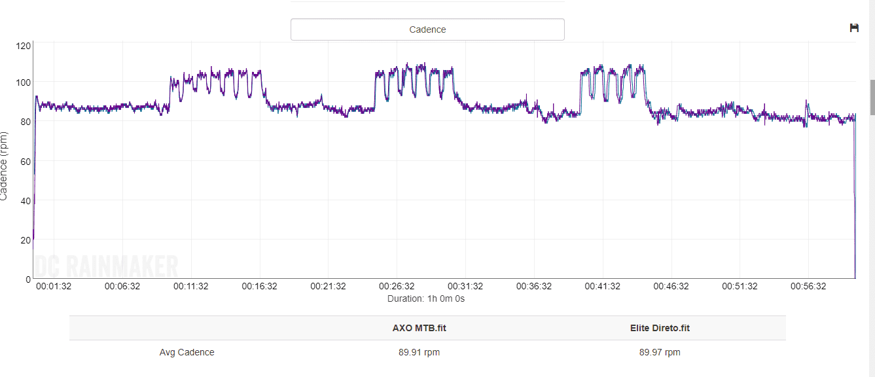Click the AXO MTB.fit column header

pos(419,328)
